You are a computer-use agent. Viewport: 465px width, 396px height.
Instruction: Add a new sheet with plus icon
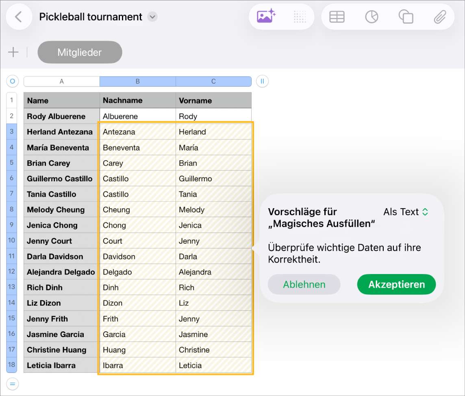click(13, 52)
